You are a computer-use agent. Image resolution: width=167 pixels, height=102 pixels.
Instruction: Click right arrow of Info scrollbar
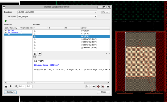point(109,83)
